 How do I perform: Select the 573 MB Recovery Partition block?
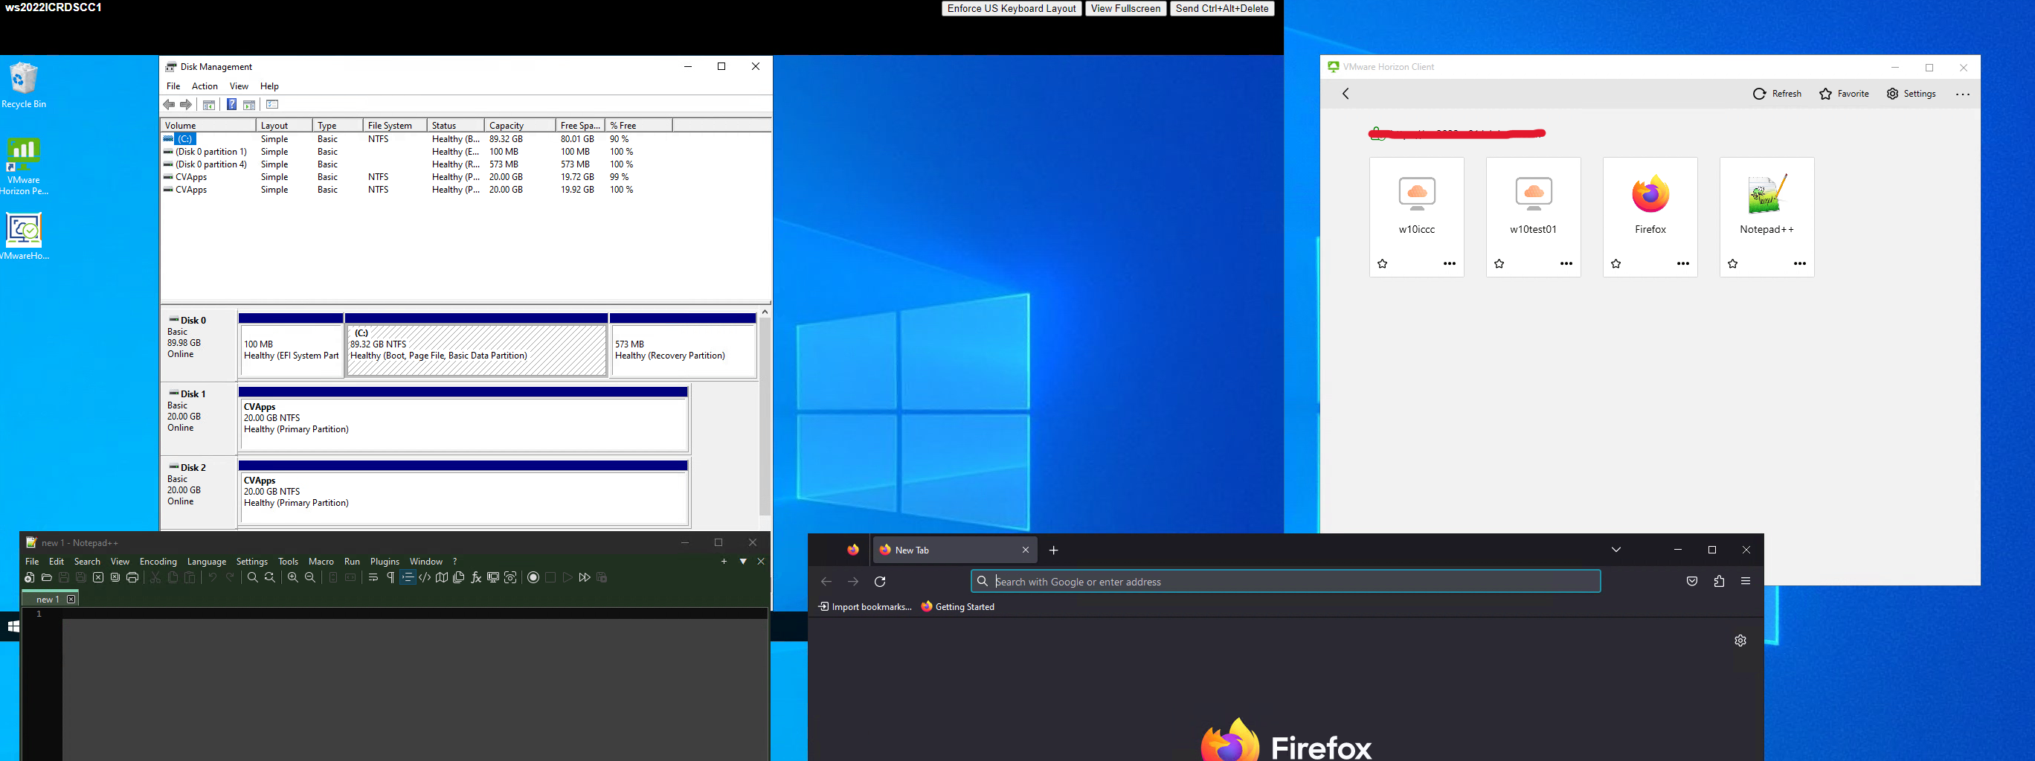click(x=684, y=345)
